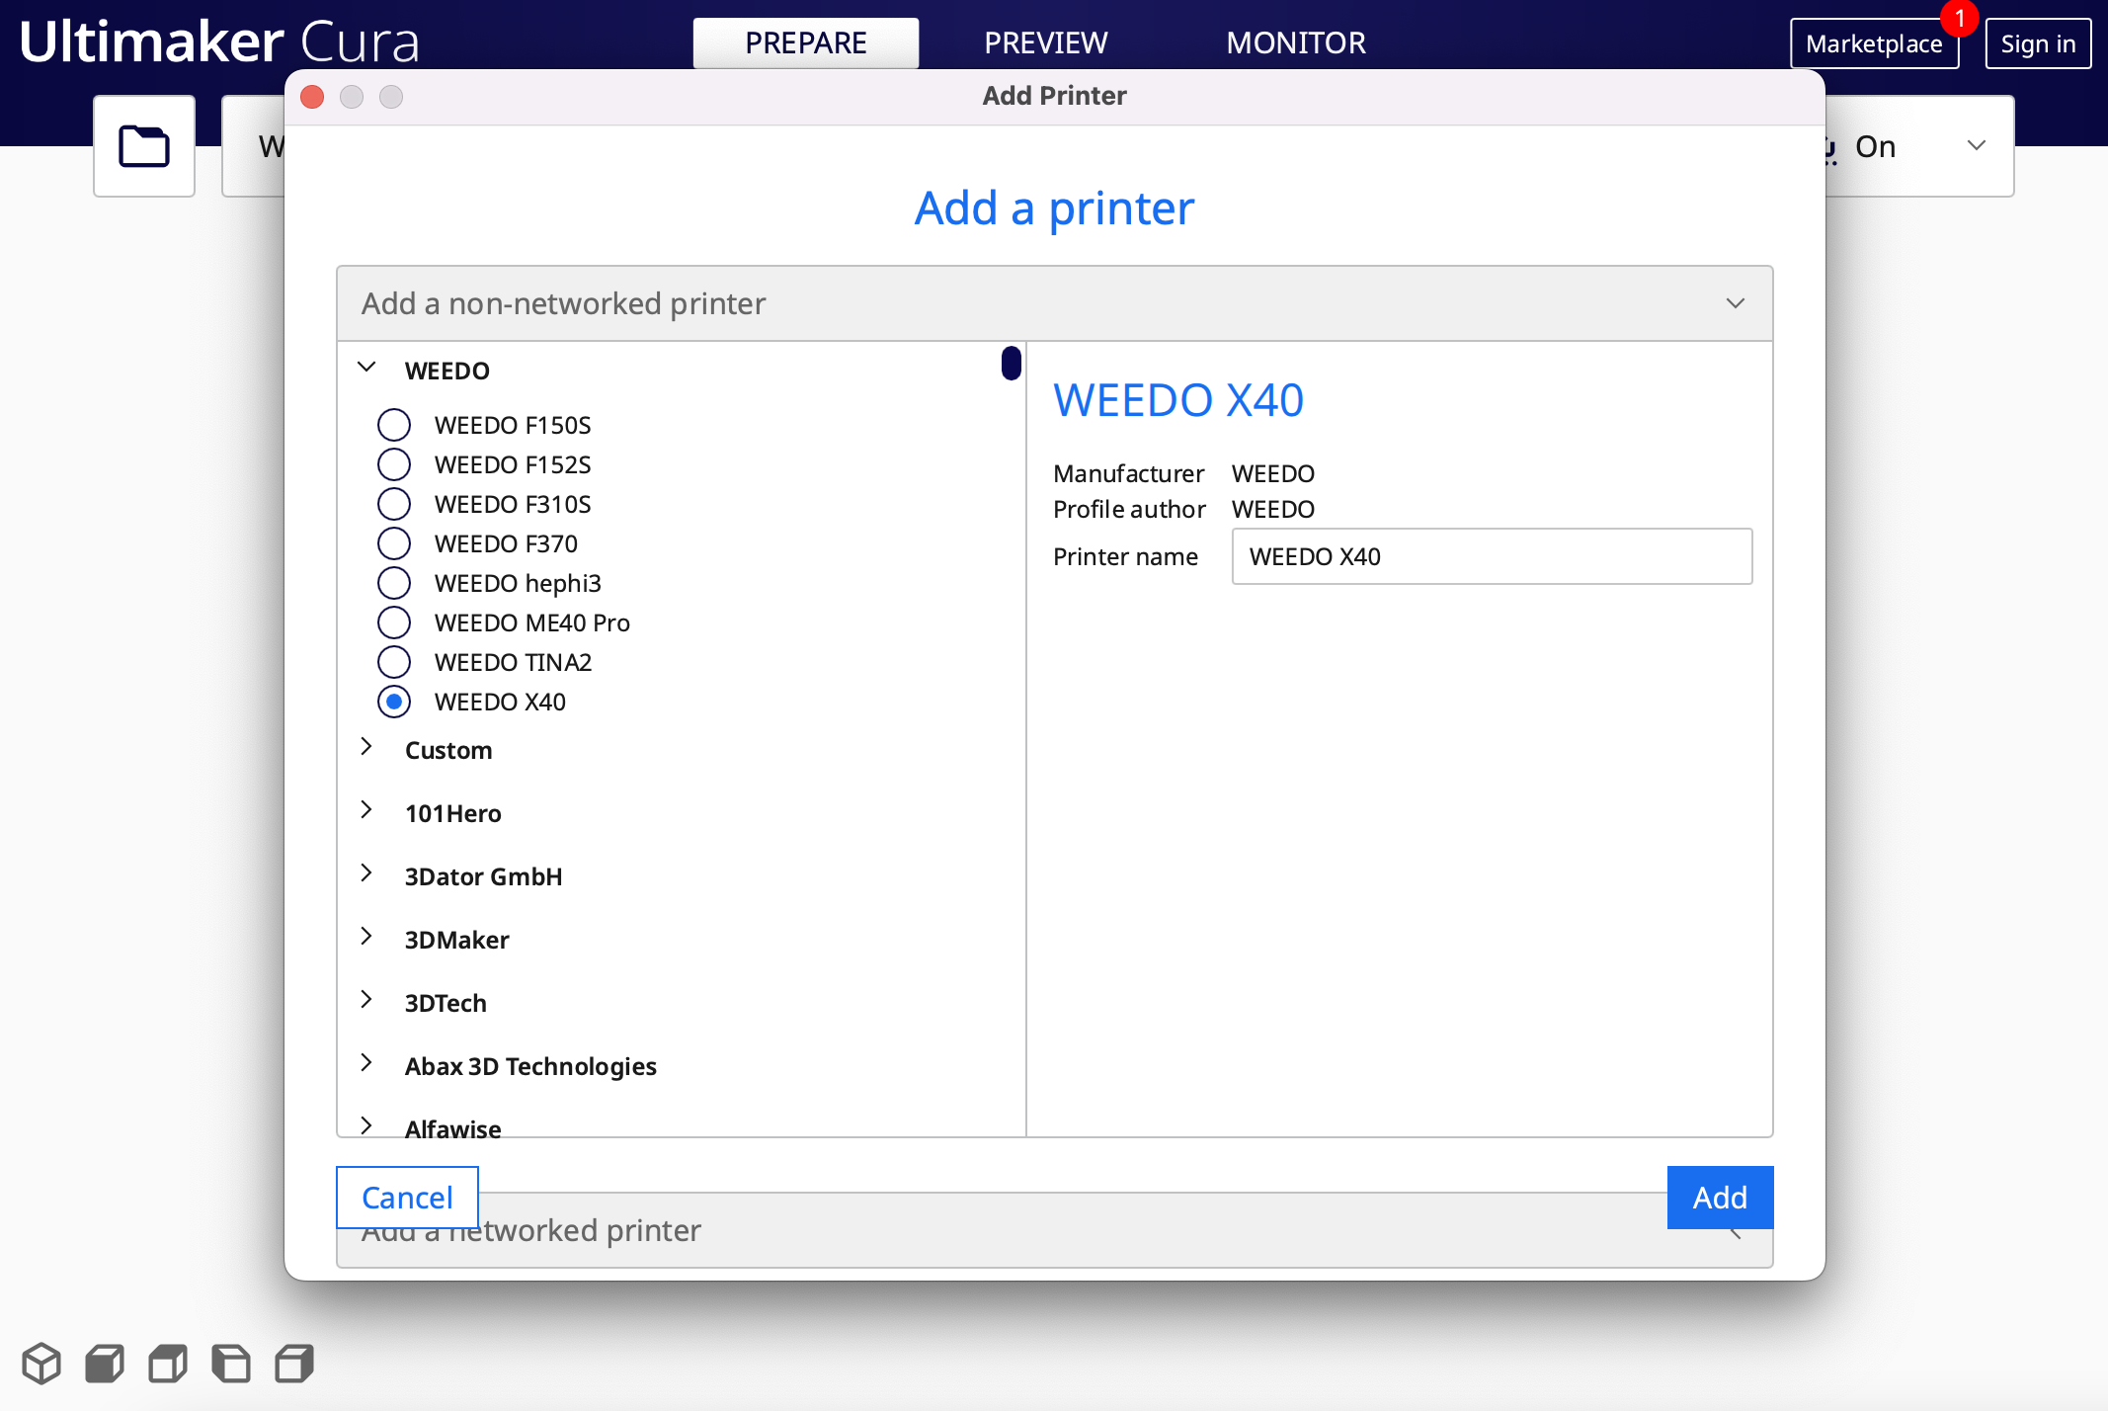Open the MONITOR tab
The width and height of the screenshot is (2108, 1411).
point(1295,43)
